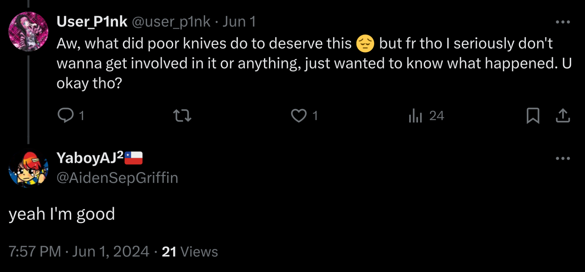Like User_P1nk's tweet with the heart

tap(299, 115)
